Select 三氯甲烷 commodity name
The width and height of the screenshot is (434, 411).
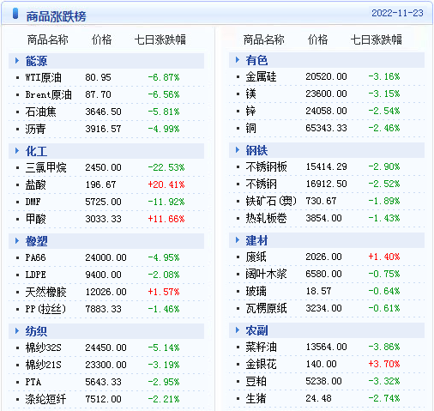pyautogui.click(x=45, y=167)
